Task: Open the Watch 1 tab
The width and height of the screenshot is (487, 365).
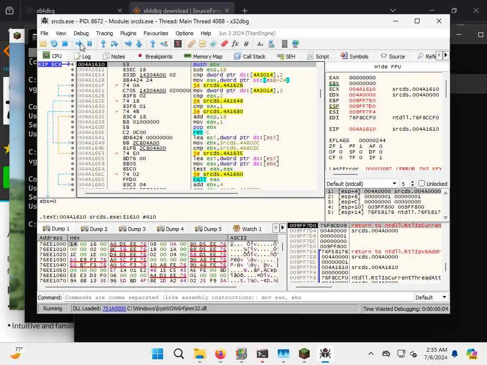Action: coord(247,229)
